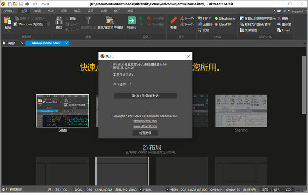Jump to next bookmark 下一个
The width and height of the screenshot is (308, 193).
187,24
